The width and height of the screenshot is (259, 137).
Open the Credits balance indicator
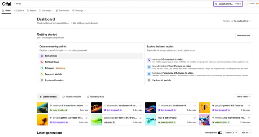tap(252, 4)
